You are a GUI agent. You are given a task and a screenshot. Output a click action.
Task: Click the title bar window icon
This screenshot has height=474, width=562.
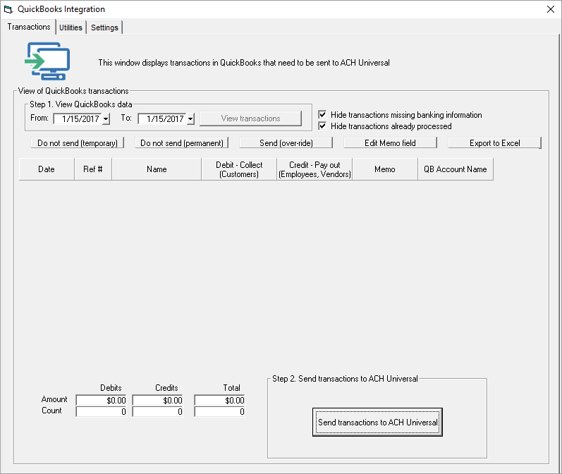[x=8, y=9]
